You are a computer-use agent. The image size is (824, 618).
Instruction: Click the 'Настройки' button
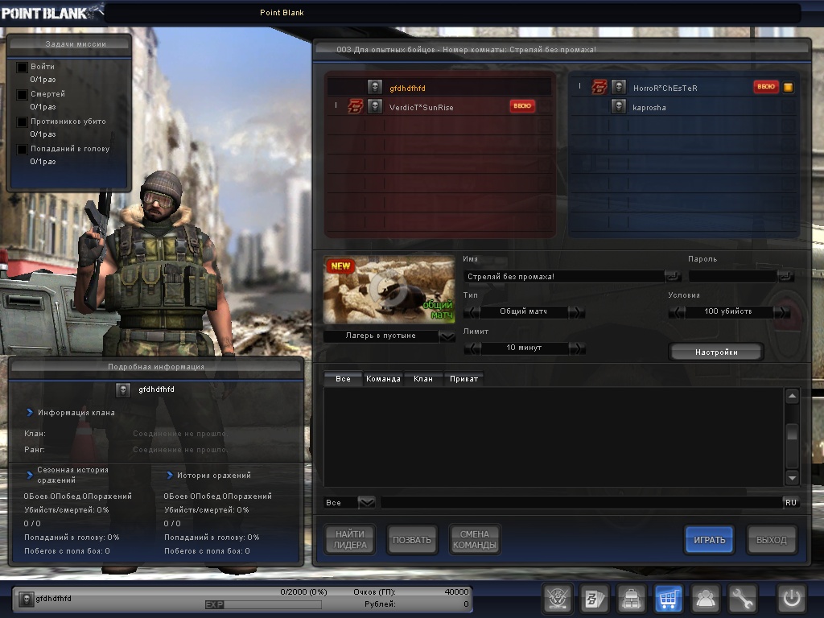715,352
